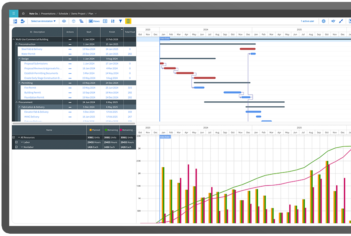Open actions menu for Elevator Fab & Delivery
This screenshot has height=236, width=351.
click(x=70, y=112)
